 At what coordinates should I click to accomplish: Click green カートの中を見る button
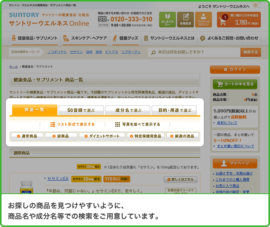(235, 84)
